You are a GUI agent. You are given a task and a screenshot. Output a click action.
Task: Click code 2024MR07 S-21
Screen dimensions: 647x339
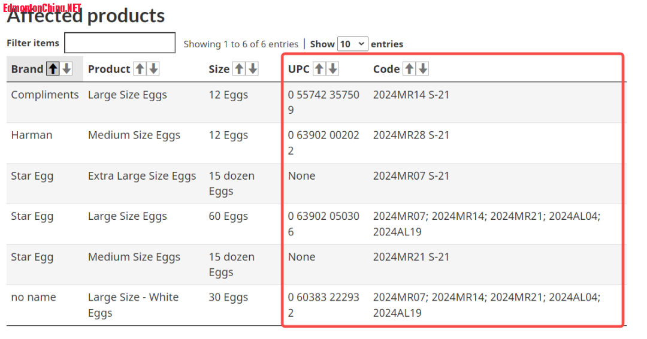tap(411, 175)
